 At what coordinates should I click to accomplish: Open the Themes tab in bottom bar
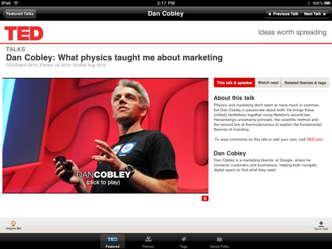pos(148,242)
